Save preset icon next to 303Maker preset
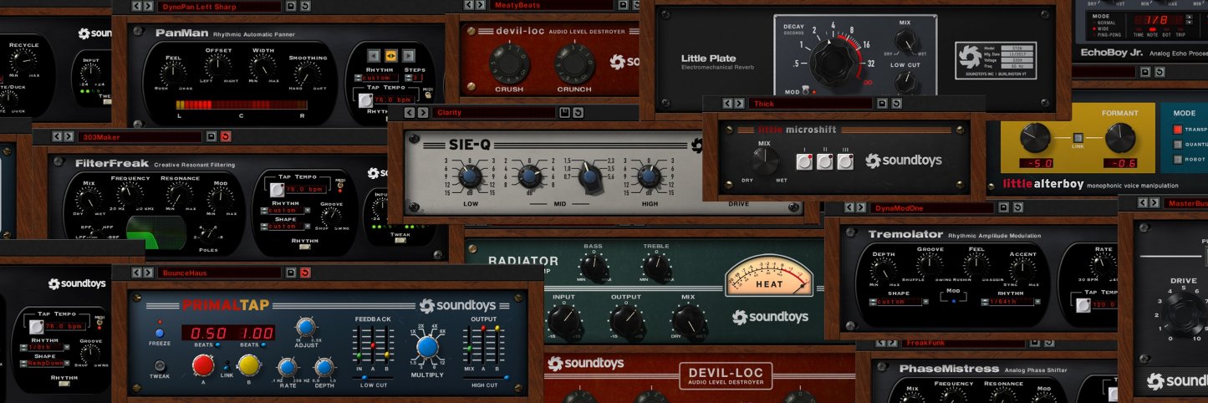 point(212,135)
